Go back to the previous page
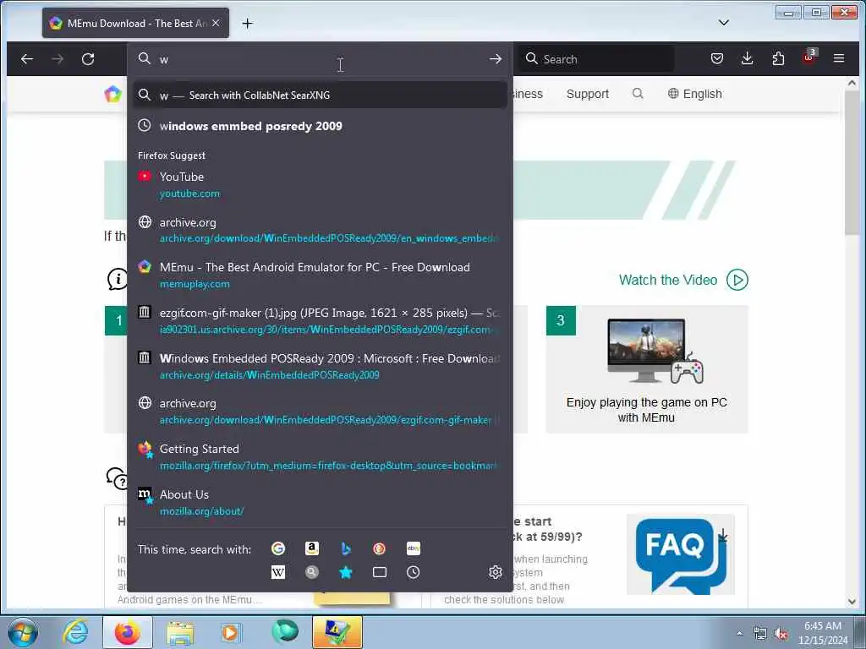 [27, 59]
